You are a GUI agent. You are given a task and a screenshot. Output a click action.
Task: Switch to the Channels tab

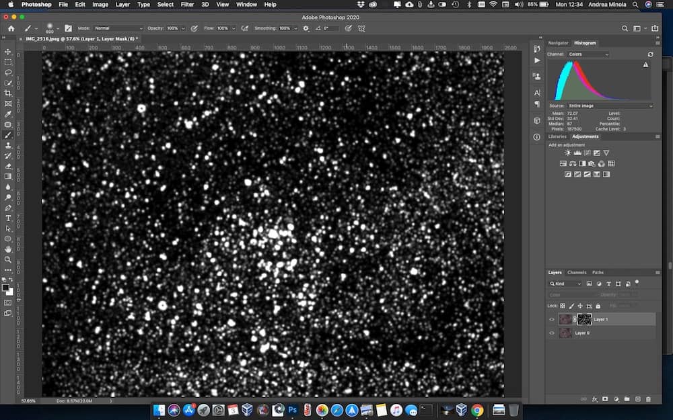point(577,272)
